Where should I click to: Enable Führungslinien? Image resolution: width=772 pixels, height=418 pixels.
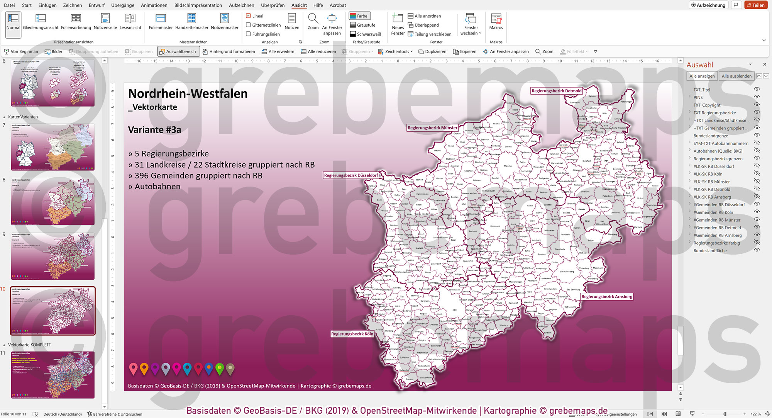click(x=248, y=34)
